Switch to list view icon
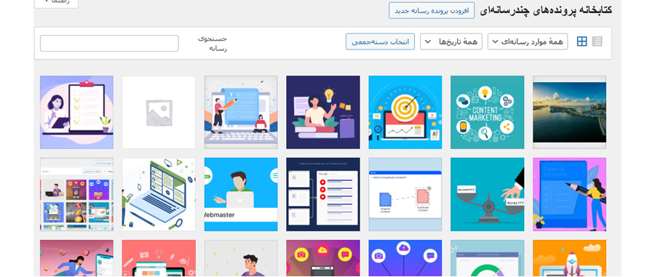Image resolution: width=655 pixels, height=277 pixels. coord(598,41)
